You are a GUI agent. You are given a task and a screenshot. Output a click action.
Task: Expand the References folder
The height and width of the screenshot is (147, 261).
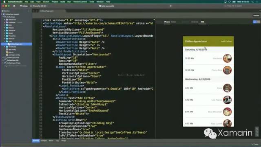click(x=5, y=20)
